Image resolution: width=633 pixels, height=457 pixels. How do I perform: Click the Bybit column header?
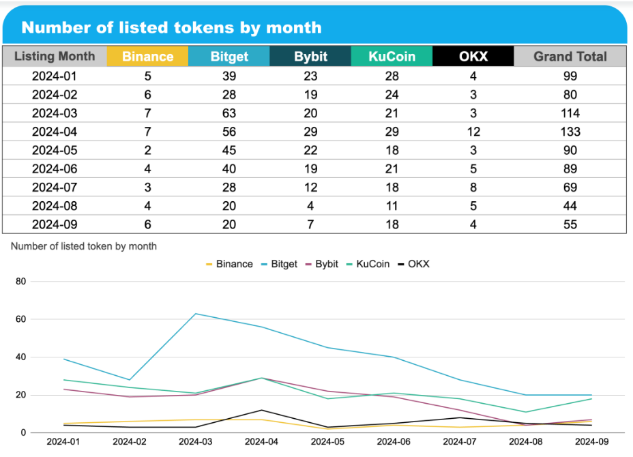pyautogui.click(x=310, y=57)
